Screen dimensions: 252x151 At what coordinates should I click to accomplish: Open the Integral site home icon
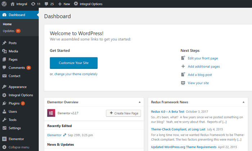[x=13, y=4]
